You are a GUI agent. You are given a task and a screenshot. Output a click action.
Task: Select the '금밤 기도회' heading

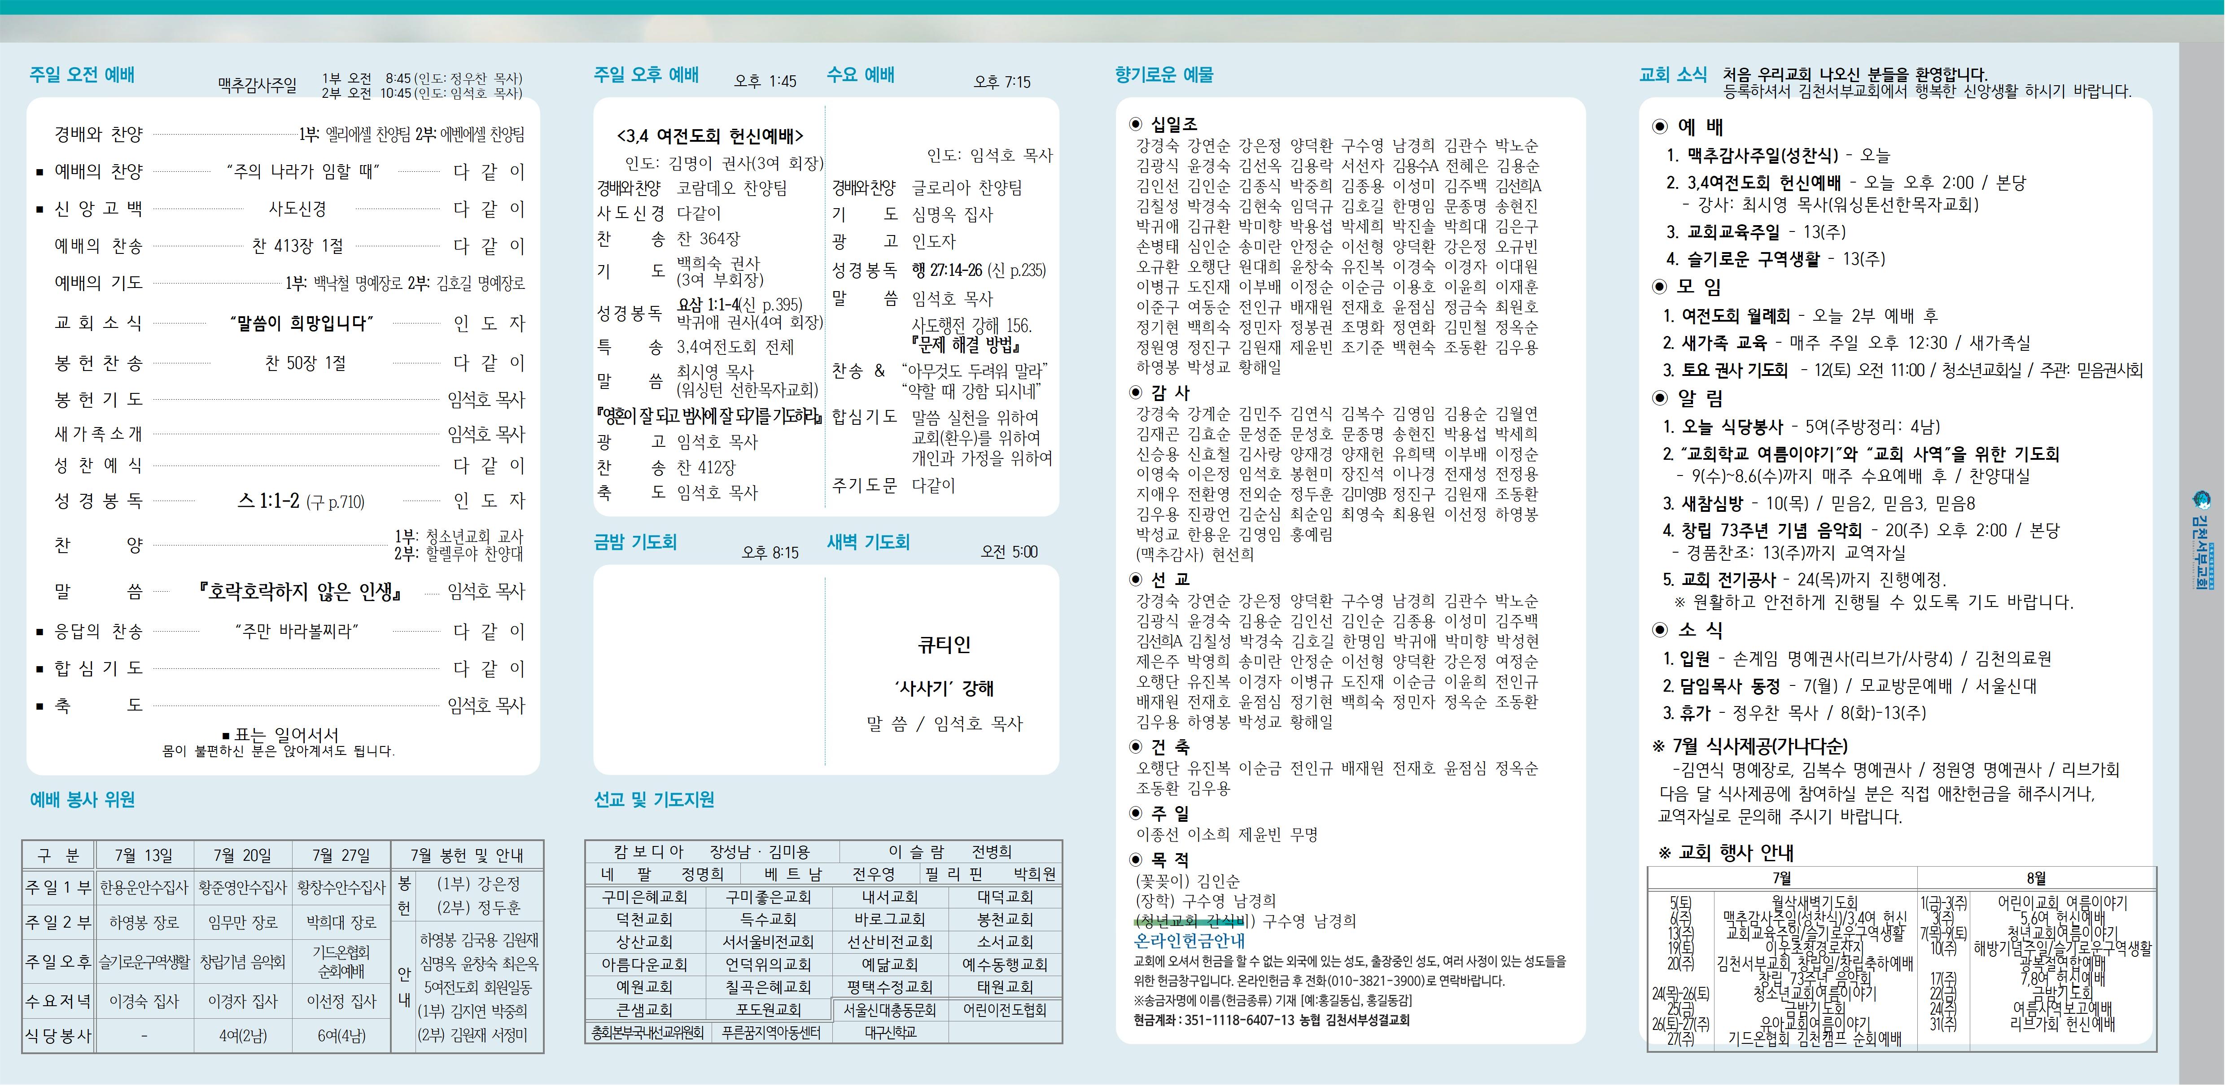click(635, 542)
